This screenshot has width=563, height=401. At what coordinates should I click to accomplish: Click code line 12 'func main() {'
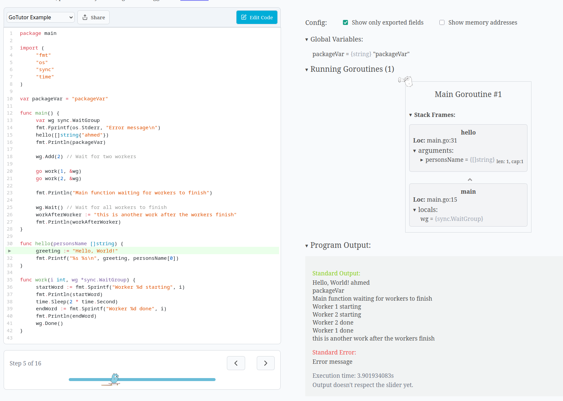pyautogui.click(x=40, y=113)
